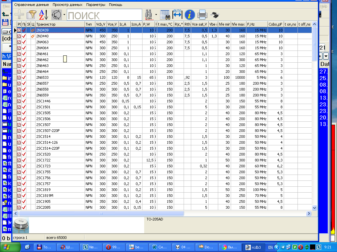
Task: Click the horizontal scrollbar right arrow
Action: [x=309, y=213]
